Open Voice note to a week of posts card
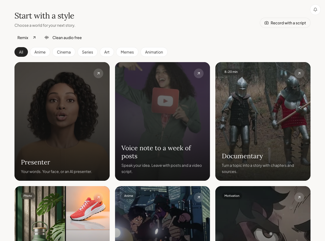 pos(162,121)
